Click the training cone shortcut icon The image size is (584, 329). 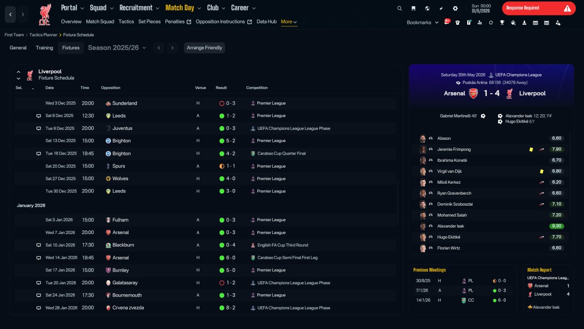(524, 22)
